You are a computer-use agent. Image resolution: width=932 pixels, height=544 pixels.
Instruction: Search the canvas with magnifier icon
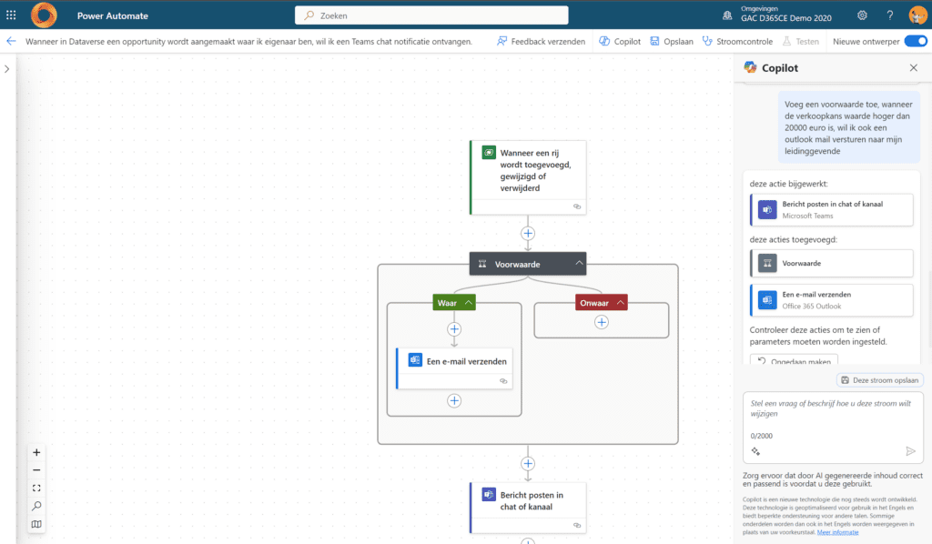pos(36,506)
